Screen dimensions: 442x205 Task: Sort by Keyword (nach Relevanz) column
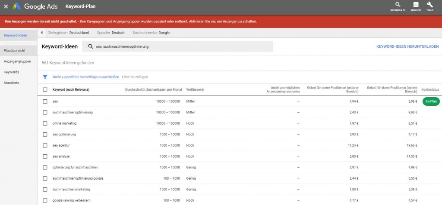[x=71, y=89]
